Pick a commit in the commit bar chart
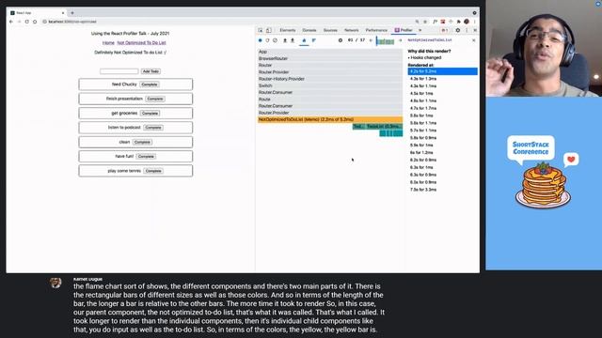 click(x=386, y=41)
